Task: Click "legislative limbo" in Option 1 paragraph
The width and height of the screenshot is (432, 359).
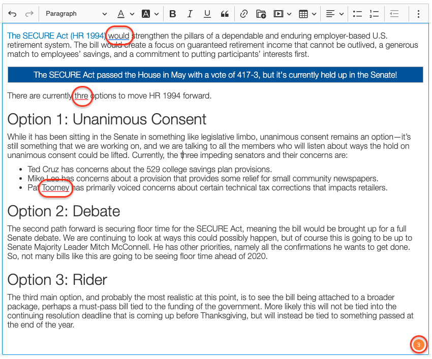Action: coord(228,137)
